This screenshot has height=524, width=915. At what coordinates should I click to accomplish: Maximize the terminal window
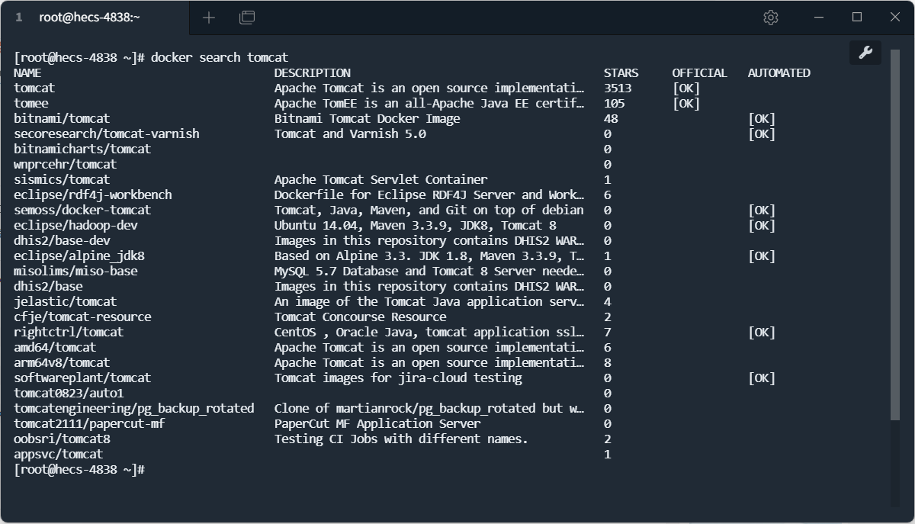point(857,18)
